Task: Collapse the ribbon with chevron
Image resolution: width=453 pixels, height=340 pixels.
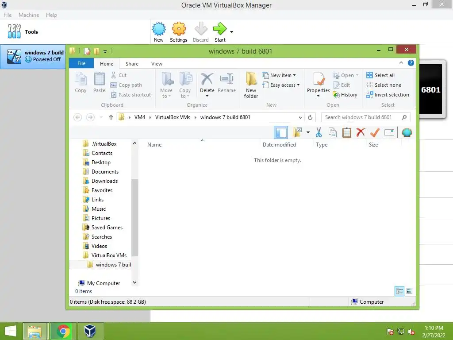Action: (401, 63)
